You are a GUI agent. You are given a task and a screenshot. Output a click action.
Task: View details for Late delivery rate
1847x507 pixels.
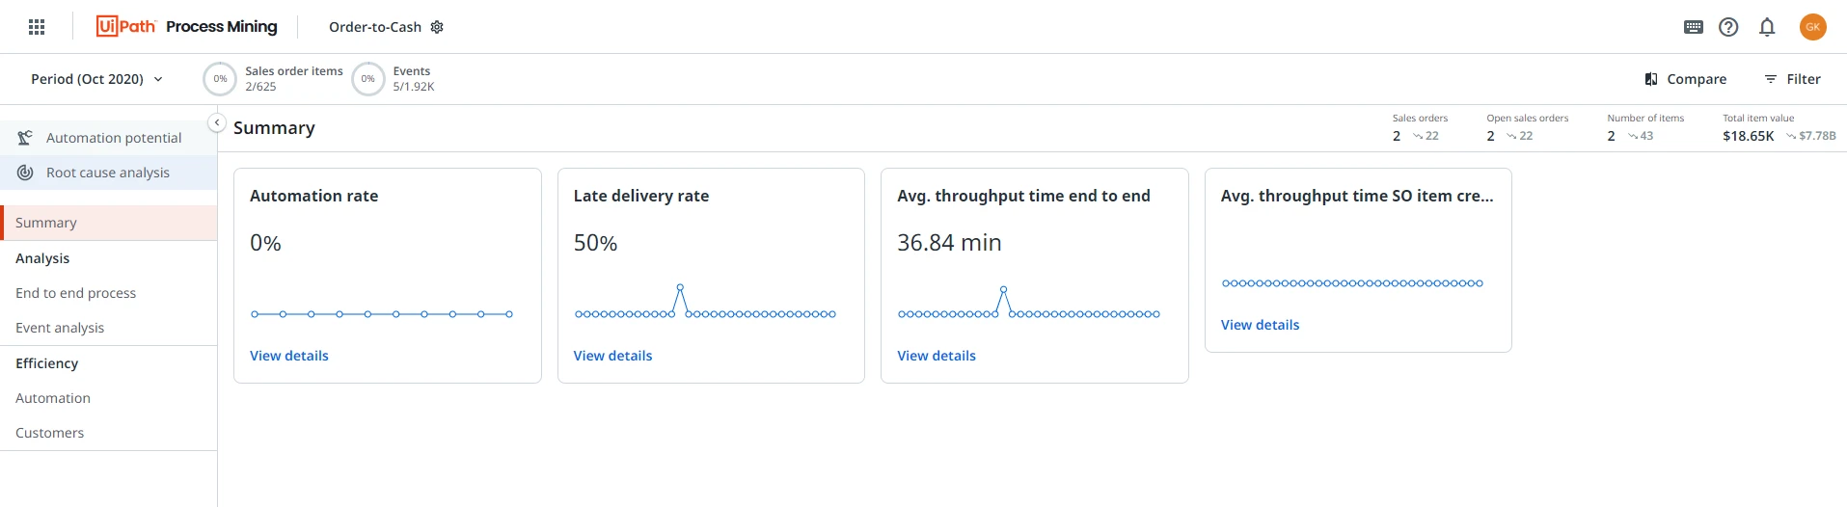(x=612, y=356)
